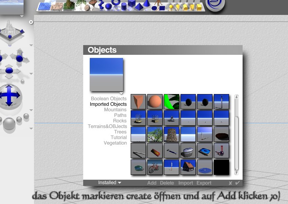Click the Import button in Objects dialog
This screenshot has width=288, height=204.
click(x=185, y=183)
